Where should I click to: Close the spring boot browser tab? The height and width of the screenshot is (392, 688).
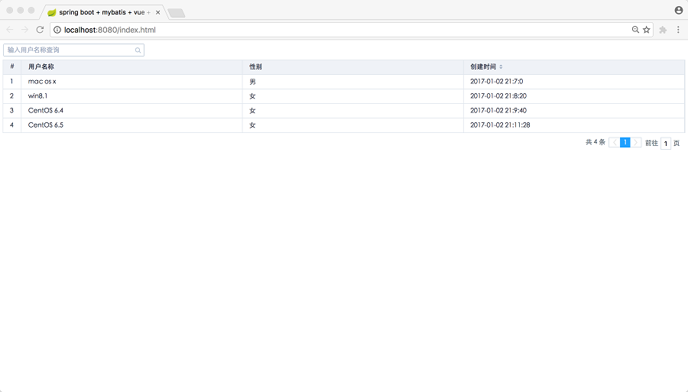pos(158,12)
